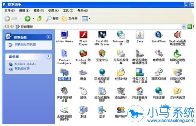The width and height of the screenshot is (196, 126).
Task: Open the 编辑(E) menu
Action: (24, 11)
